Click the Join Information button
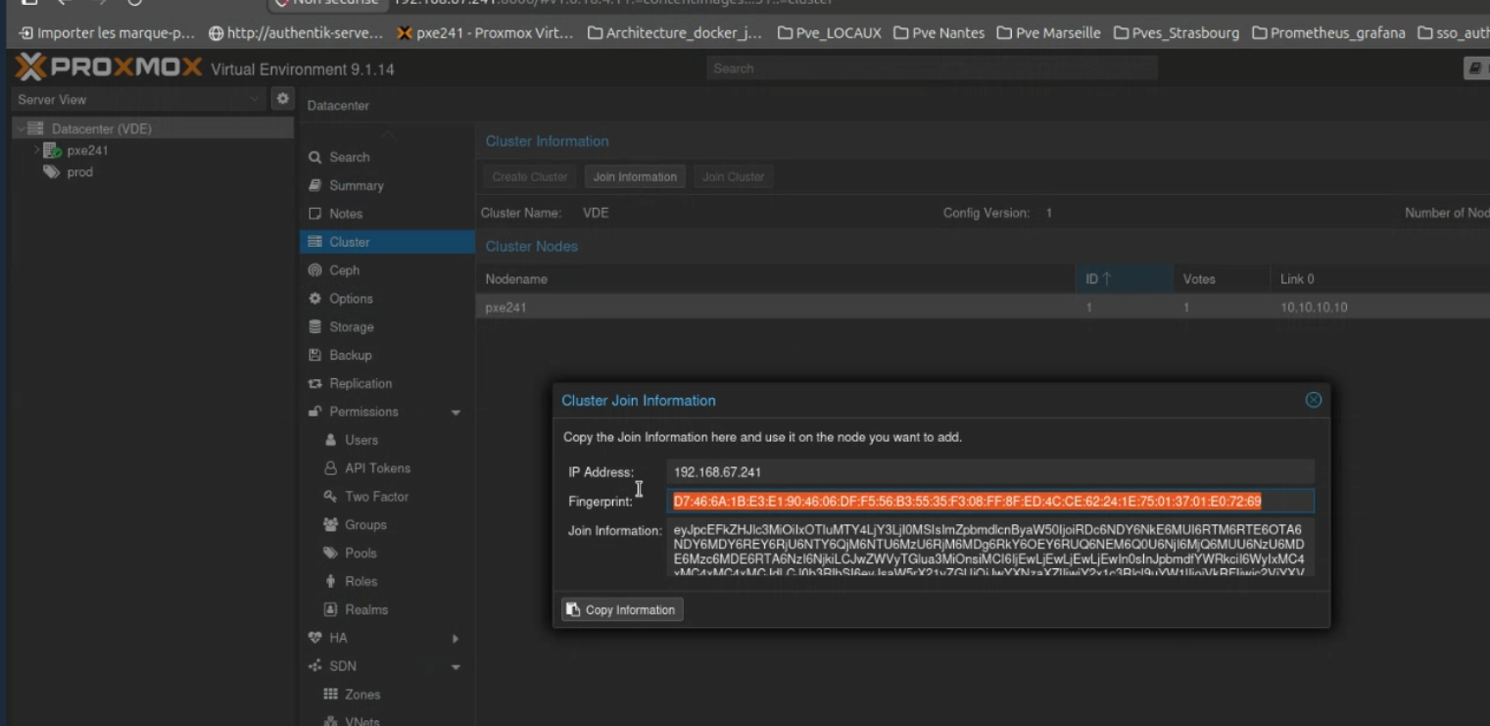 click(635, 177)
